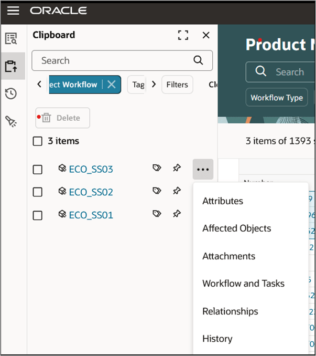
Task: Choose Attributes from the menu
Action: point(223,201)
